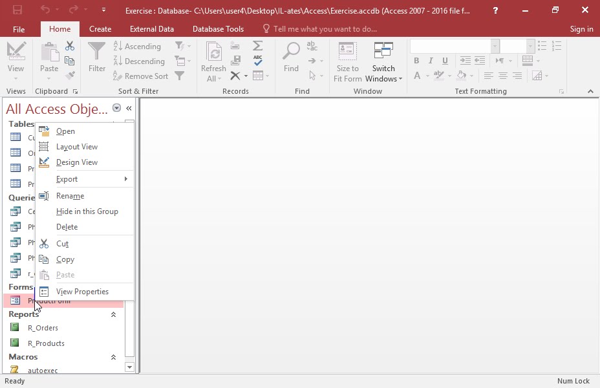600x388 pixels.
Task: Choose View Properties in the context menu
Action: [85, 292]
